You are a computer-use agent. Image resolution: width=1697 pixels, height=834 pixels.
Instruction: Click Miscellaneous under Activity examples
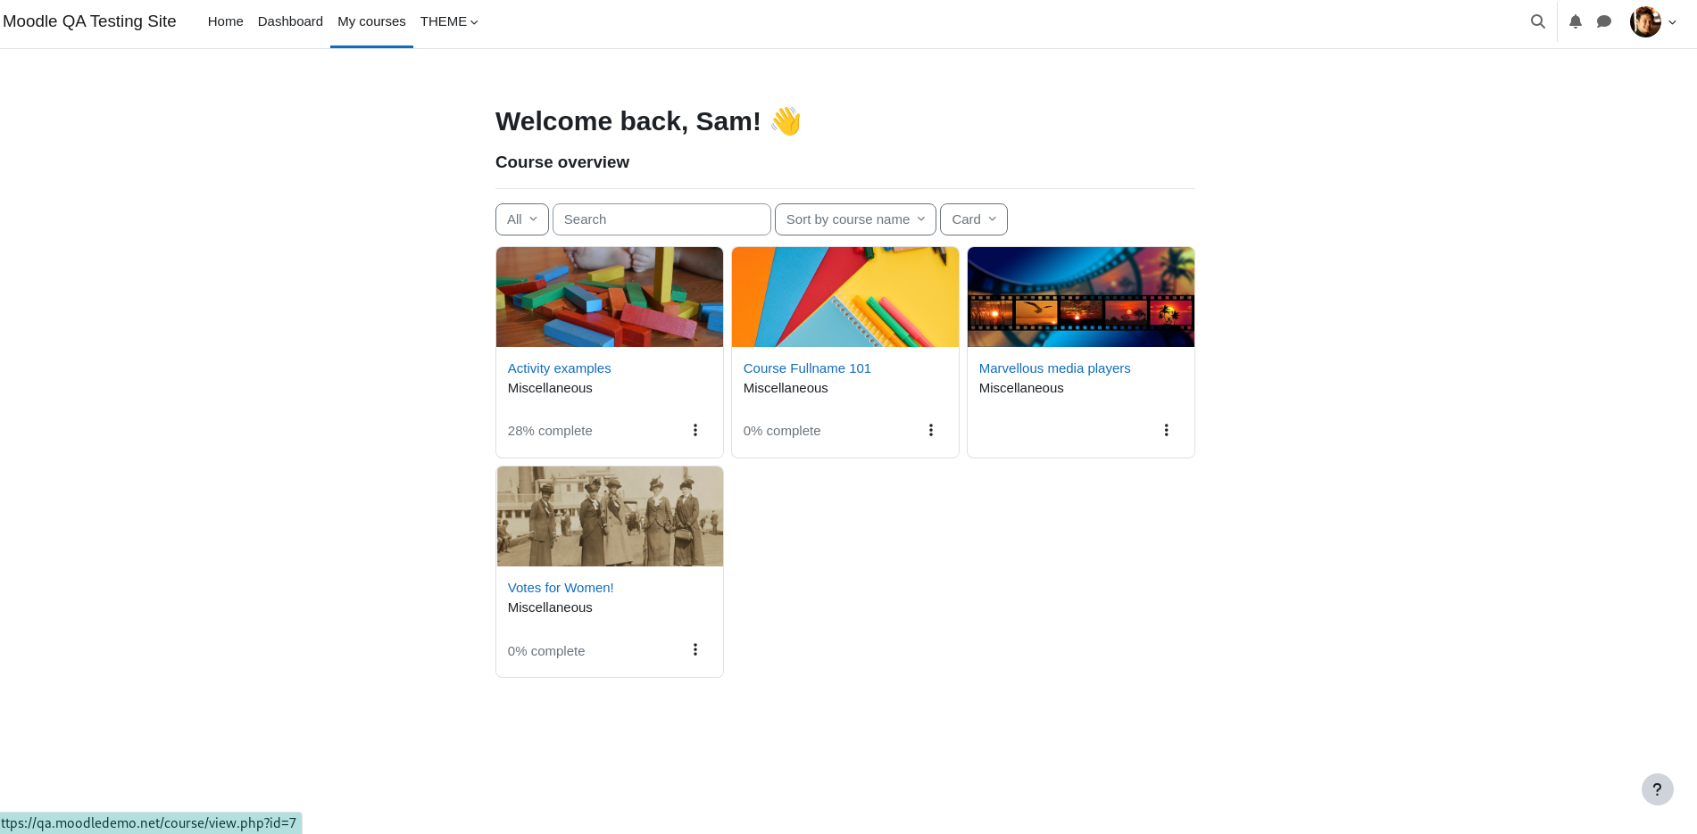pos(550,388)
